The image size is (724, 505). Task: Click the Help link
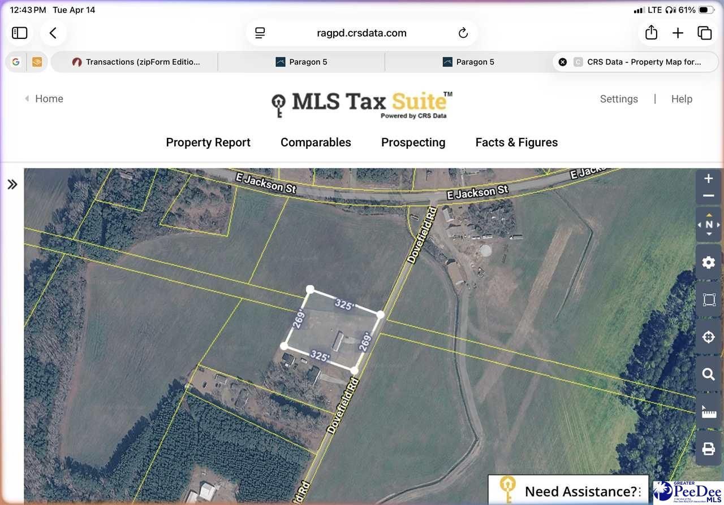[x=682, y=99]
